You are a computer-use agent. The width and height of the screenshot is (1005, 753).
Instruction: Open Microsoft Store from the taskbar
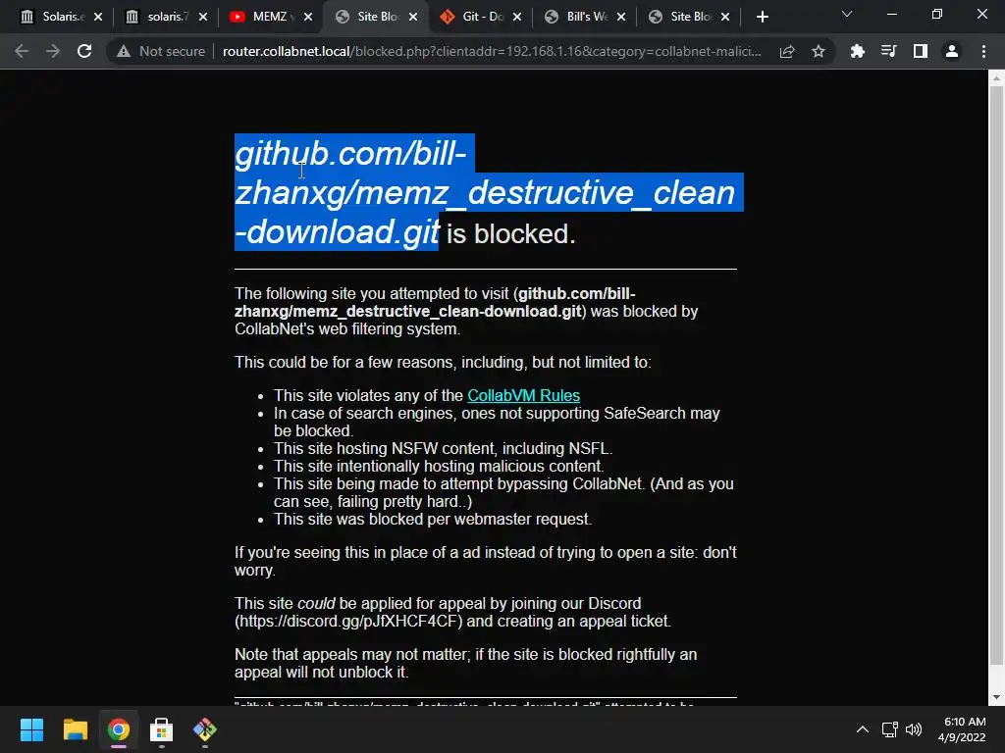162,729
